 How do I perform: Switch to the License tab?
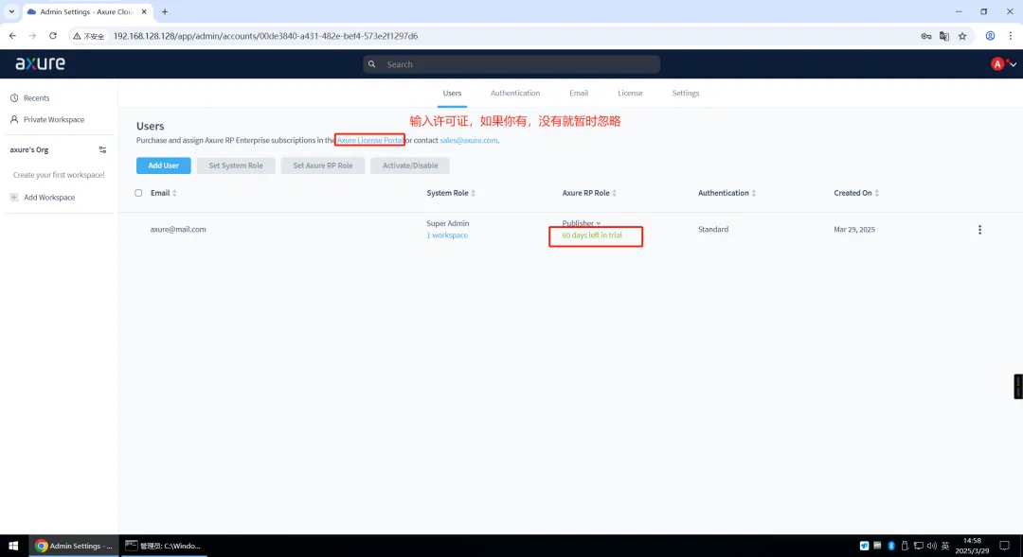tap(630, 94)
